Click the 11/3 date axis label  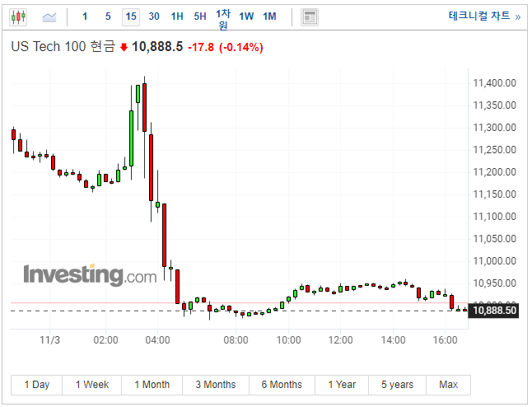(x=50, y=339)
